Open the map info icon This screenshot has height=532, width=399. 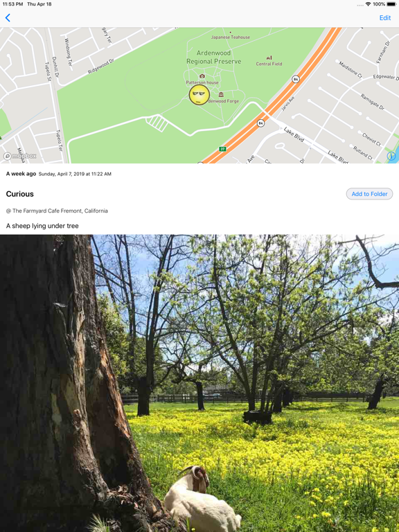coord(391,156)
